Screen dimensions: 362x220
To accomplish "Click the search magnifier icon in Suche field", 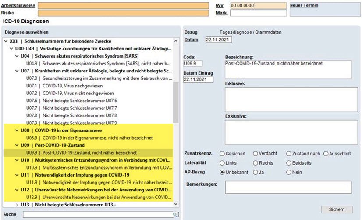I will click(176, 214).
